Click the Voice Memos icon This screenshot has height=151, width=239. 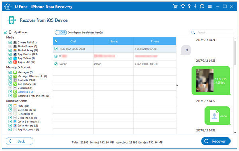[x=15, y=118]
